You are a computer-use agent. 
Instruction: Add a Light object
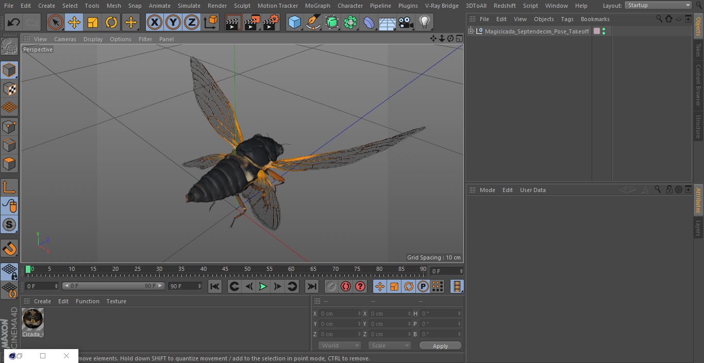pyautogui.click(x=425, y=22)
